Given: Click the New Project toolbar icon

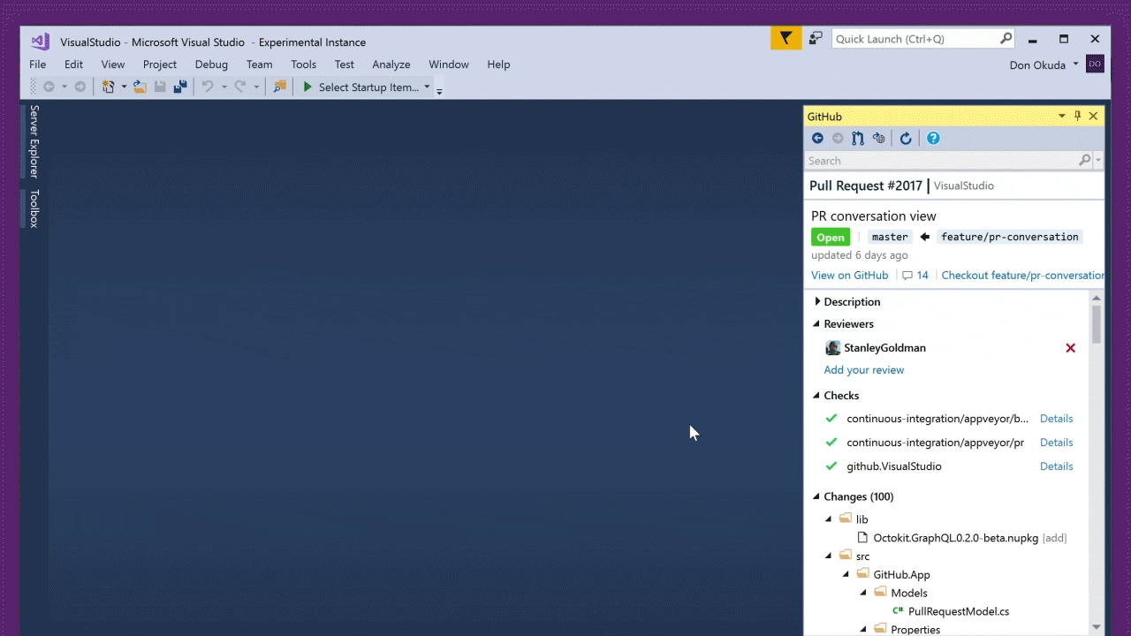Looking at the screenshot, I should pyautogui.click(x=108, y=87).
